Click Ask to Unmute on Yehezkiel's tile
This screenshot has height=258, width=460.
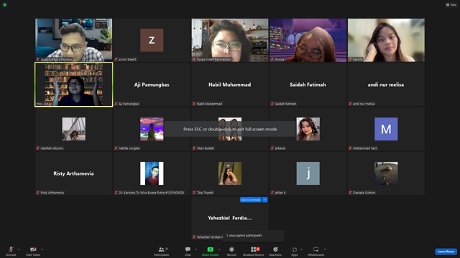point(251,200)
